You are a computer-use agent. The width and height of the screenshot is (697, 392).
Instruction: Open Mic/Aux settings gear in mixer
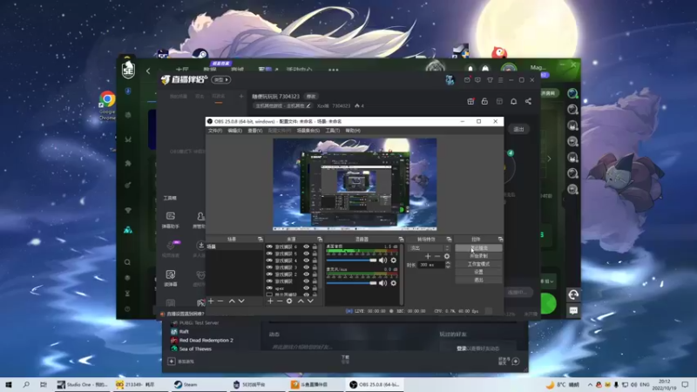394,282
